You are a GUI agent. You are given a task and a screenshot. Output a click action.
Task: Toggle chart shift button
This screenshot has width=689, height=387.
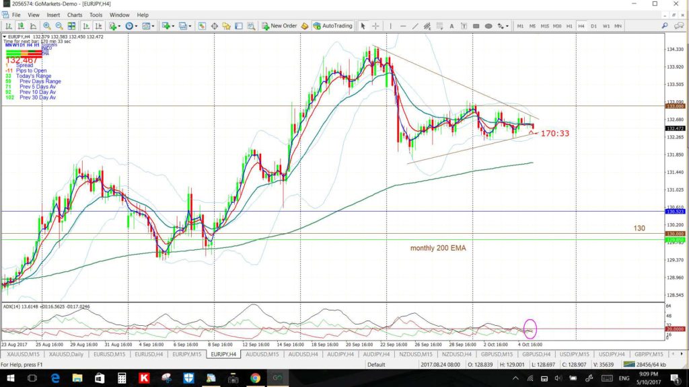(98, 26)
